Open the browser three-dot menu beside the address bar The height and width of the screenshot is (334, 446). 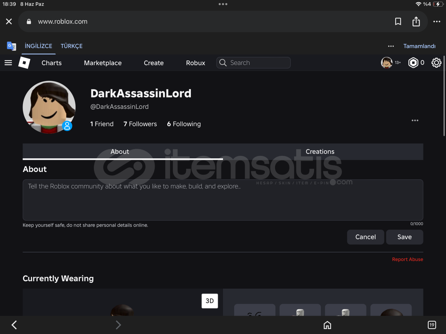(437, 21)
